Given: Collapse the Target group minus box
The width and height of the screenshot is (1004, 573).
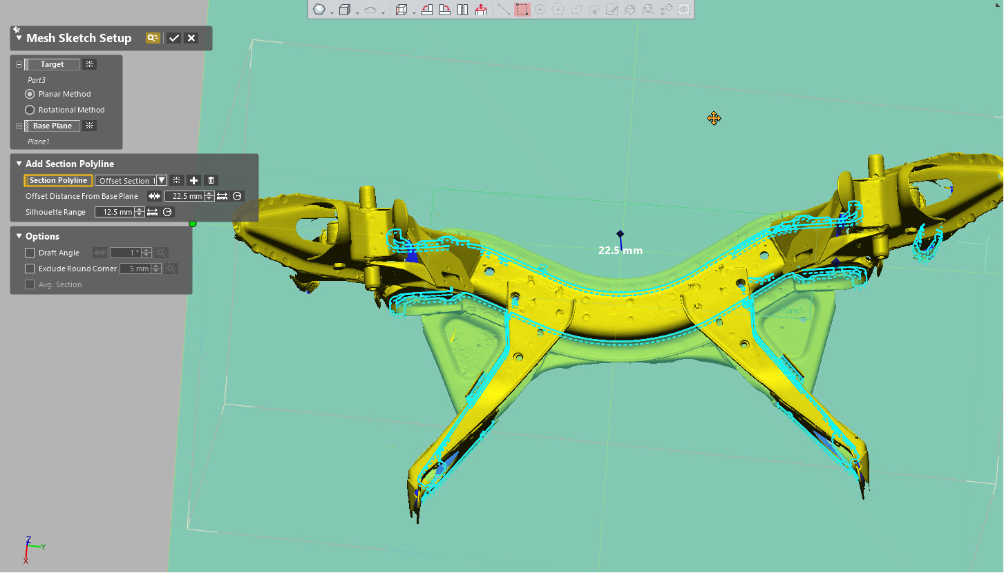Looking at the screenshot, I should click(19, 64).
